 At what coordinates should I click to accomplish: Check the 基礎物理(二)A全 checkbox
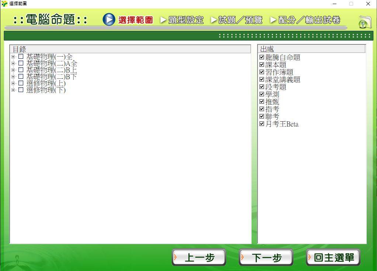(x=21, y=63)
